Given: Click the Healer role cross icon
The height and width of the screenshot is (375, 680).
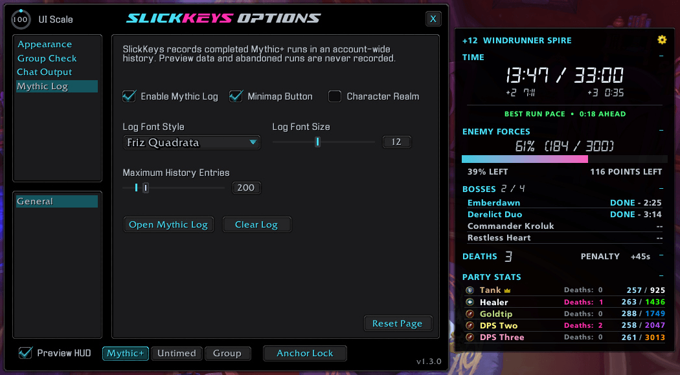Looking at the screenshot, I should pyautogui.click(x=470, y=302).
